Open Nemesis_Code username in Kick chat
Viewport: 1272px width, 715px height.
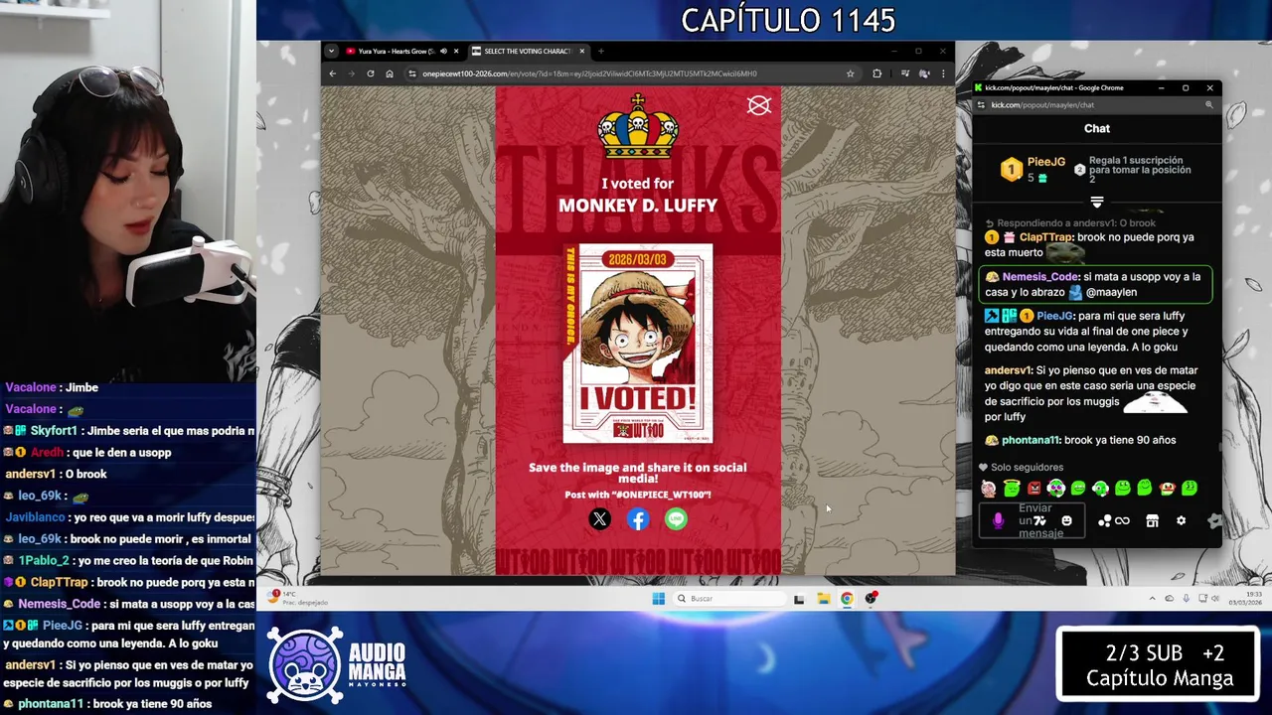coord(1040,277)
